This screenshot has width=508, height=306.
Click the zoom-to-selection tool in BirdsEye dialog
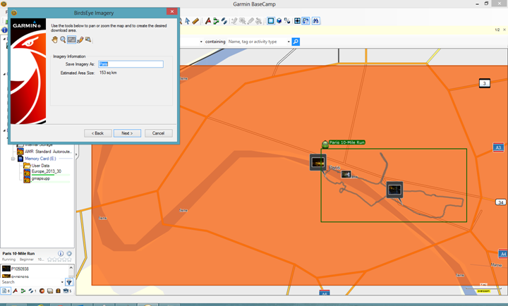[88, 39]
